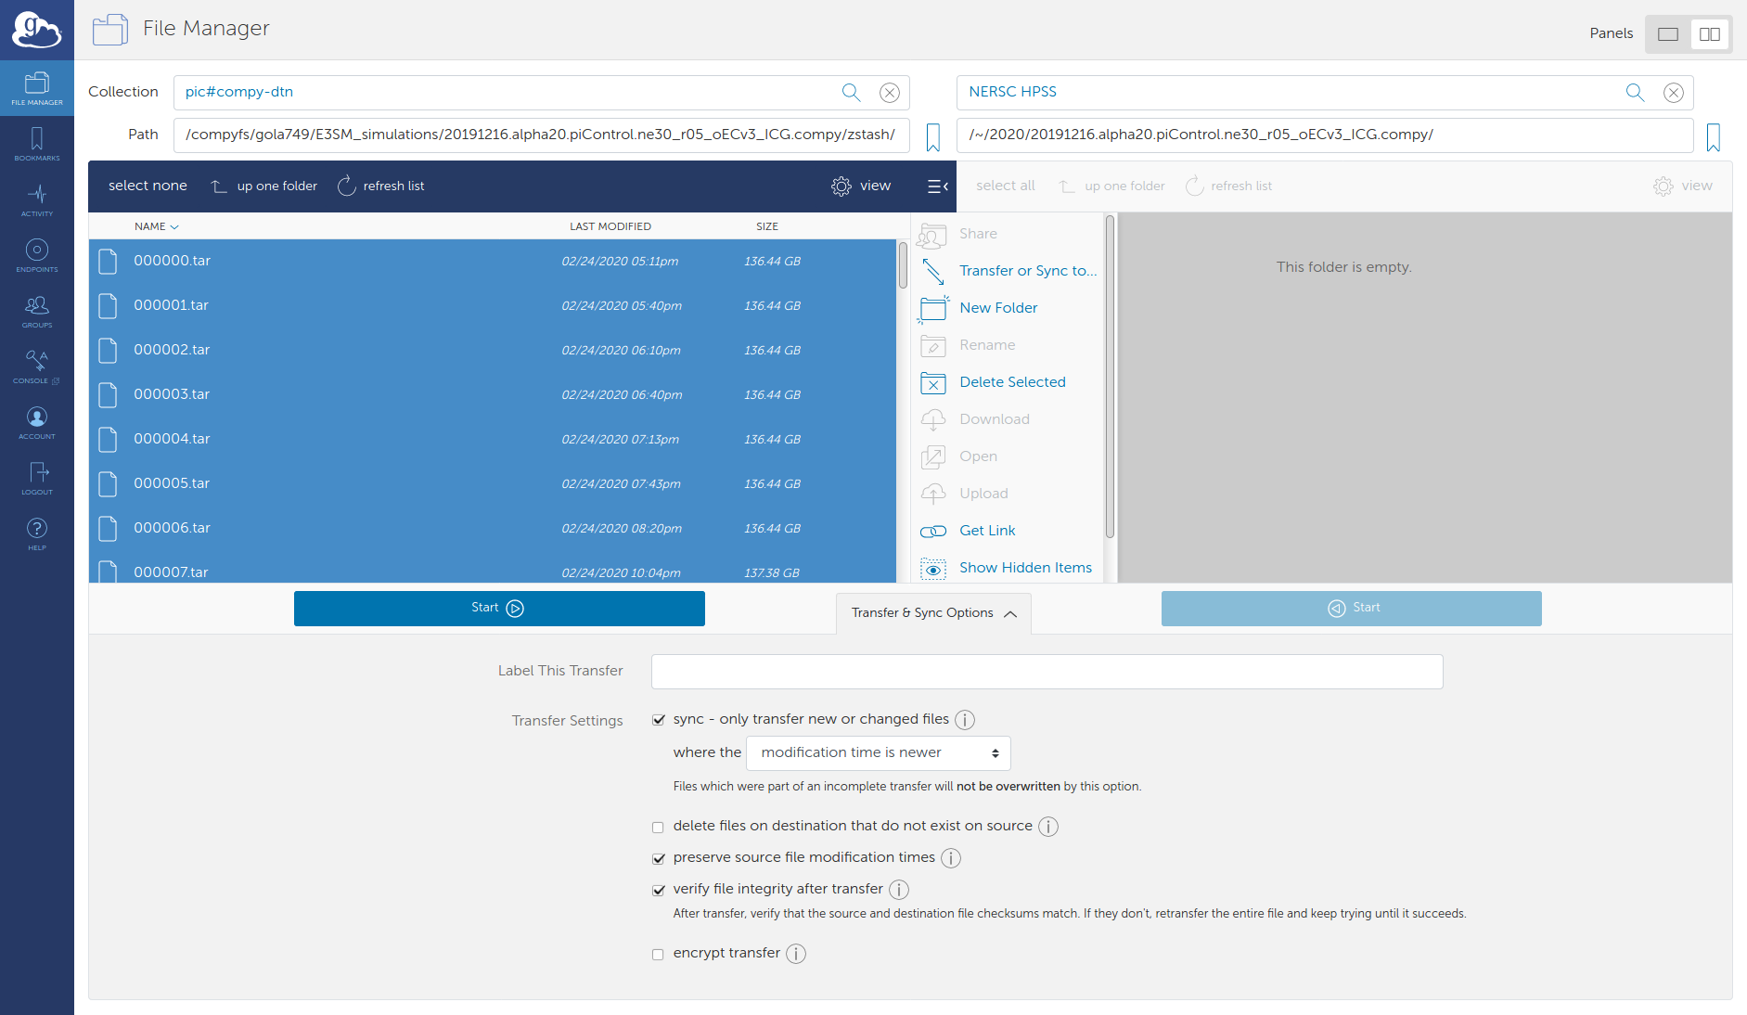
Task: Click the left panel Path field
Action: click(541, 135)
